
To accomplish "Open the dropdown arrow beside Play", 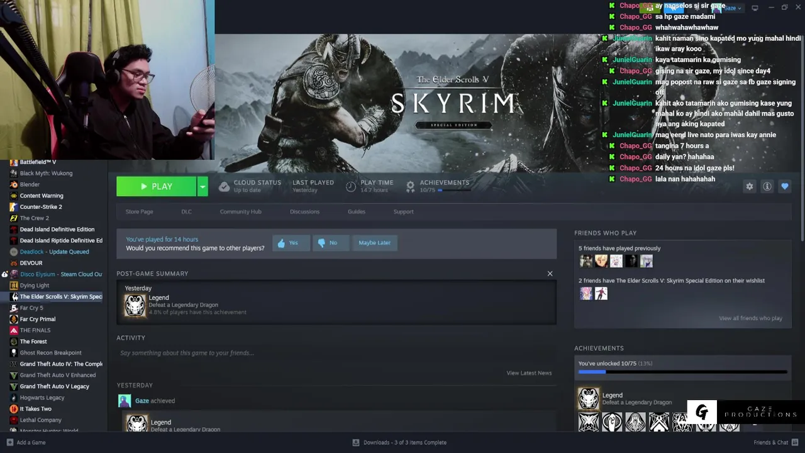I will click(x=203, y=186).
